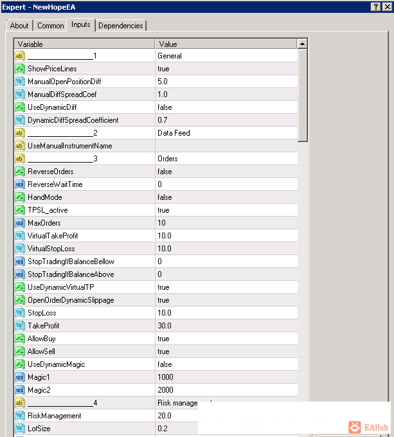The width and height of the screenshot is (394, 437).
Task: Click the ManualDiffSpreadCoef double type icon
Action: point(20,94)
